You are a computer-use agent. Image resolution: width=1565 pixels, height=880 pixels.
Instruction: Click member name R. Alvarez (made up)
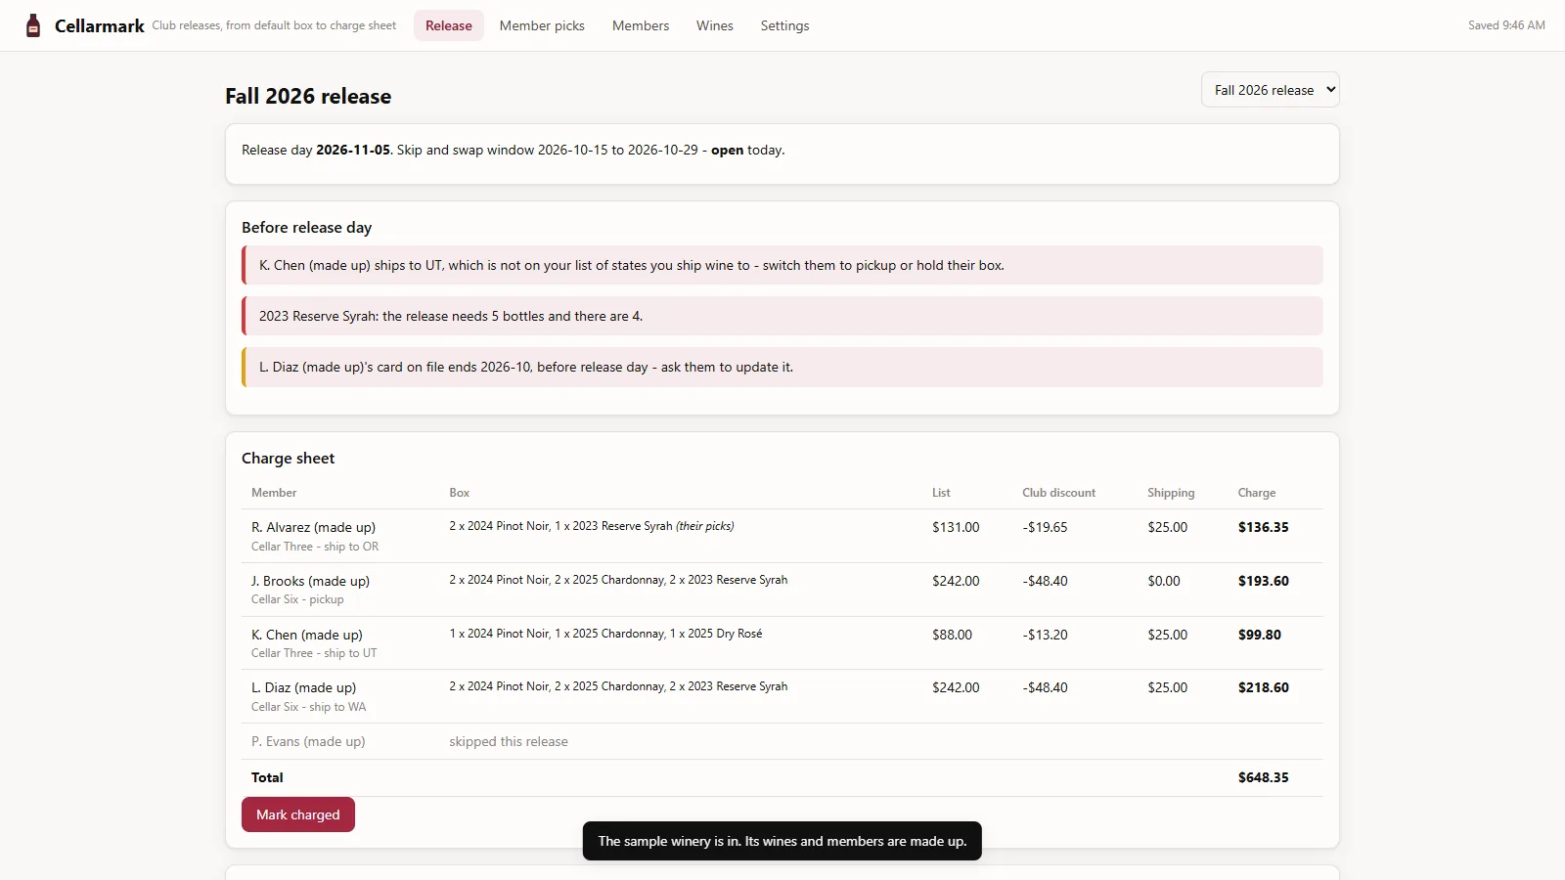313,527
